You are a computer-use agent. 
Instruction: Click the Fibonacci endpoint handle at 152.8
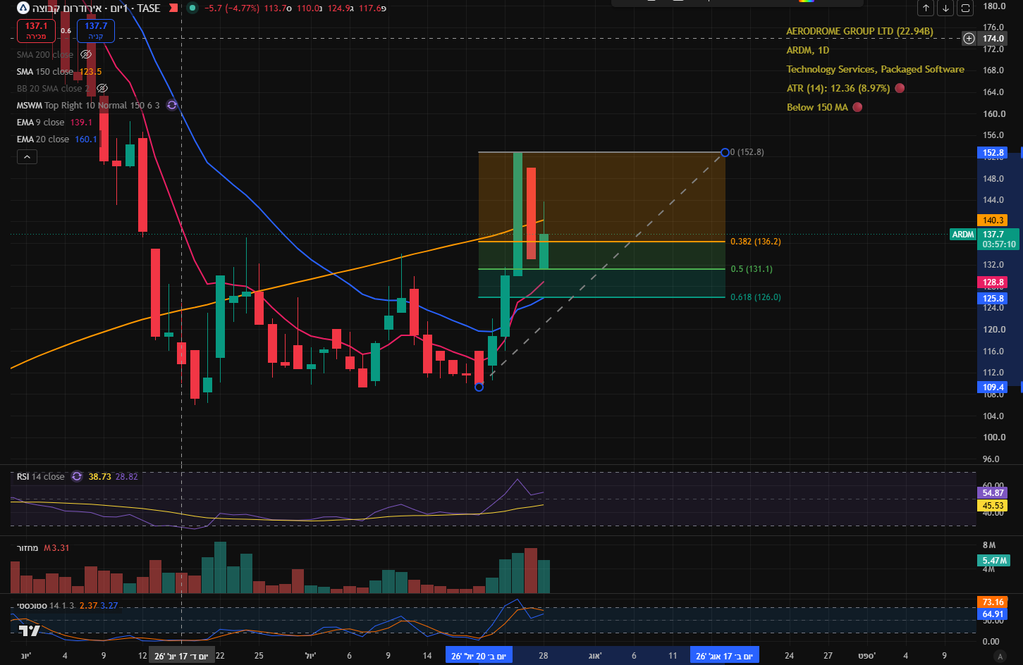click(725, 152)
